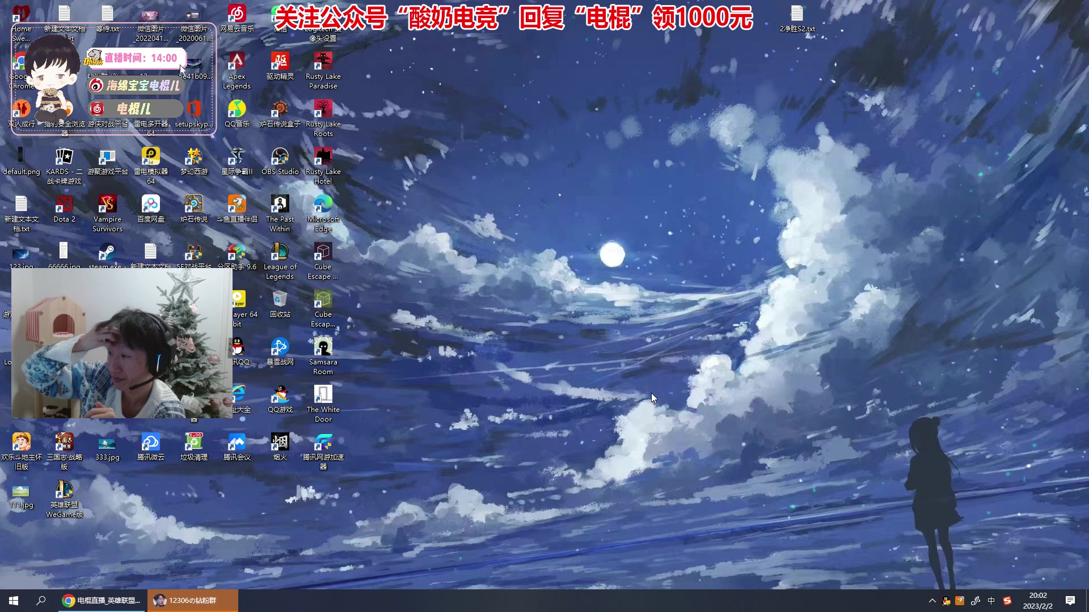Open The White Door desktop icon
The width and height of the screenshot is (1089, 612).
(x=323, y=403)
